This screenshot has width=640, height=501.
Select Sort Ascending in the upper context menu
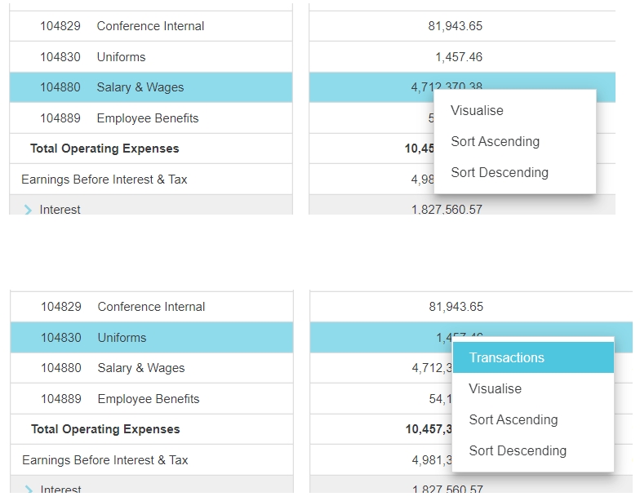coord(495,142)
